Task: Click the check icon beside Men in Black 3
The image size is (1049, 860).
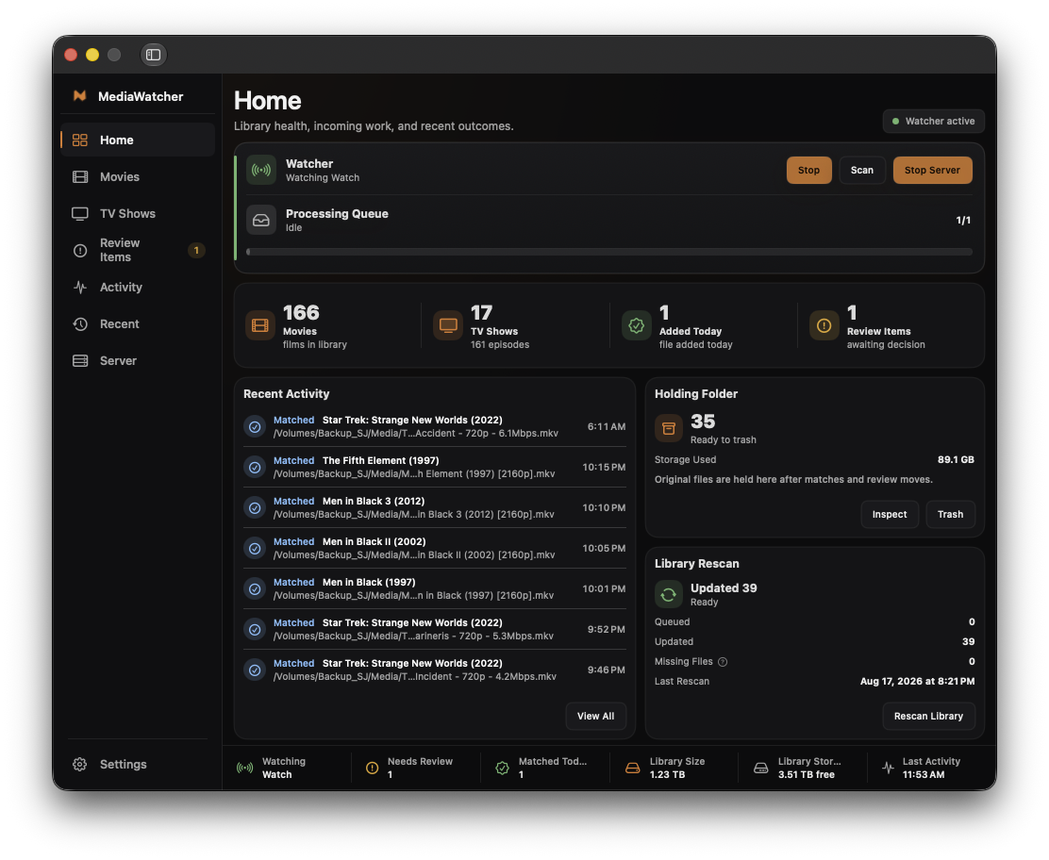Action: [x=255, y=508]
